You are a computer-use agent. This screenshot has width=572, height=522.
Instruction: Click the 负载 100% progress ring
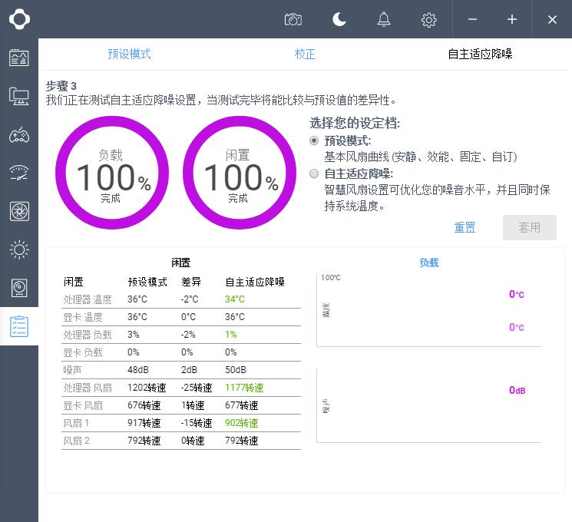click(112, 173)
